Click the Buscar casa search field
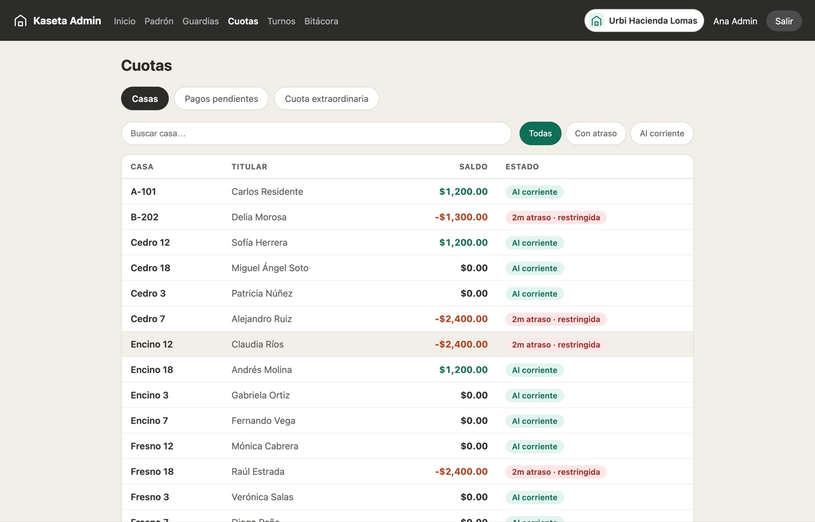Viewport: 815px width, 522px height. click(x=316, y=133)
